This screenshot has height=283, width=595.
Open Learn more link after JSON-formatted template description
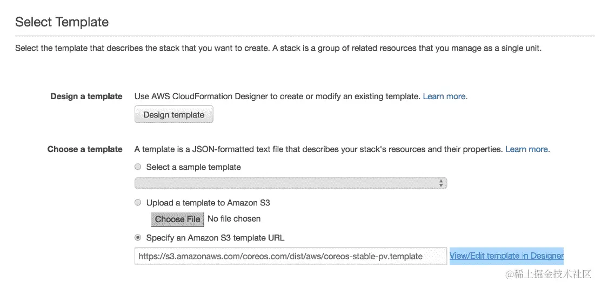pyautogui.click(x=527, y=149)
